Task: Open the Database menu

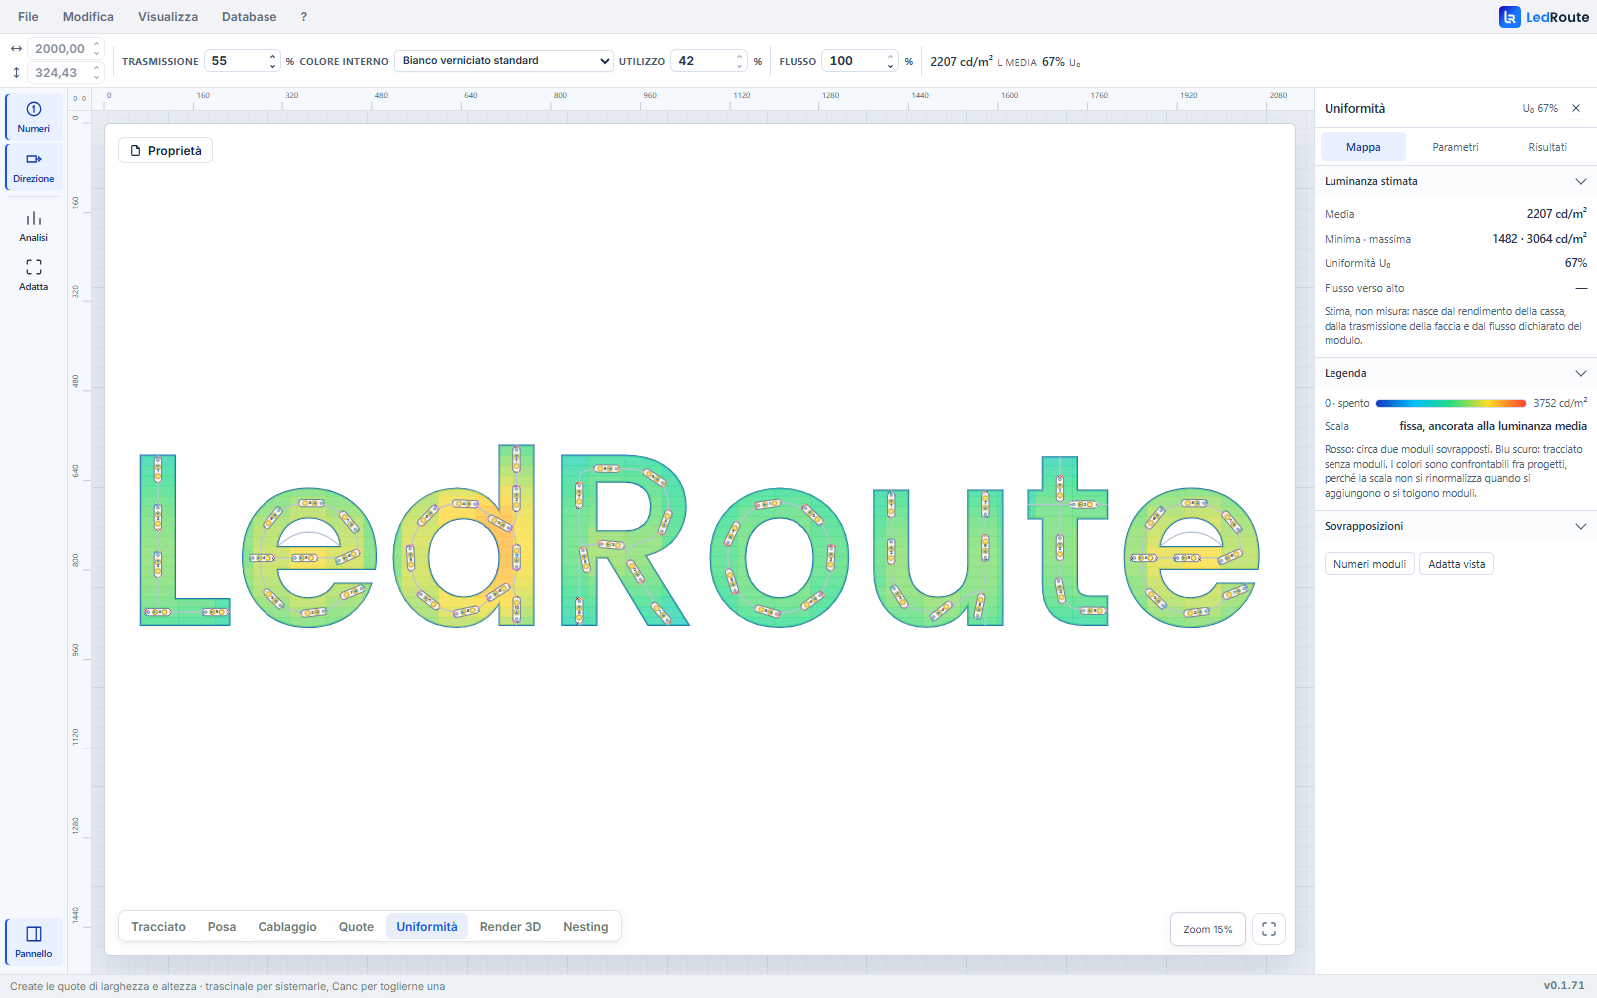Action: pyautogui.click(x=250, y=17)
